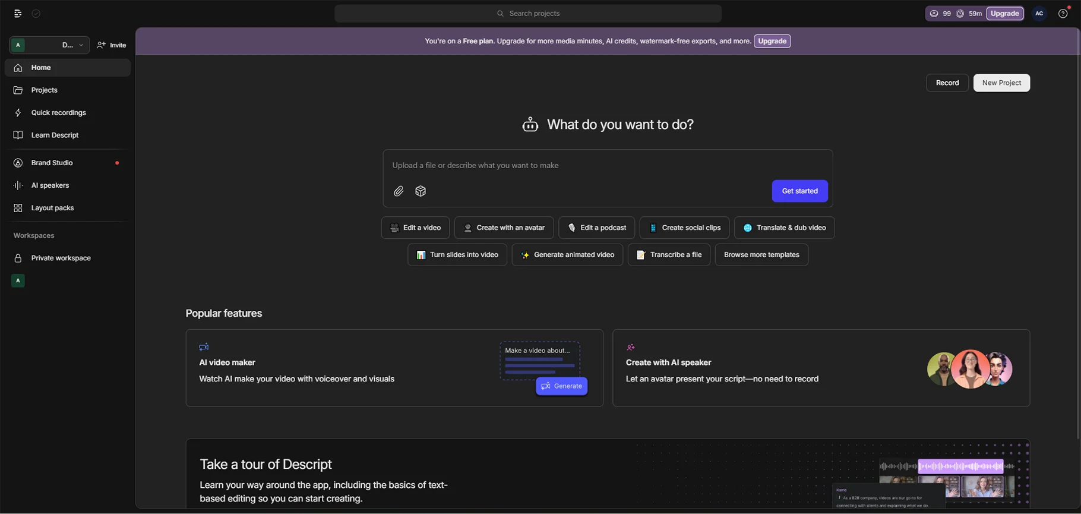Click the 59m media minutes indicator

pos(969,14)
